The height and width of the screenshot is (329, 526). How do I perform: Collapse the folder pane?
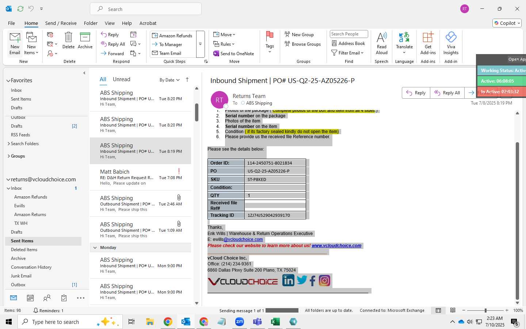(84, 73)
